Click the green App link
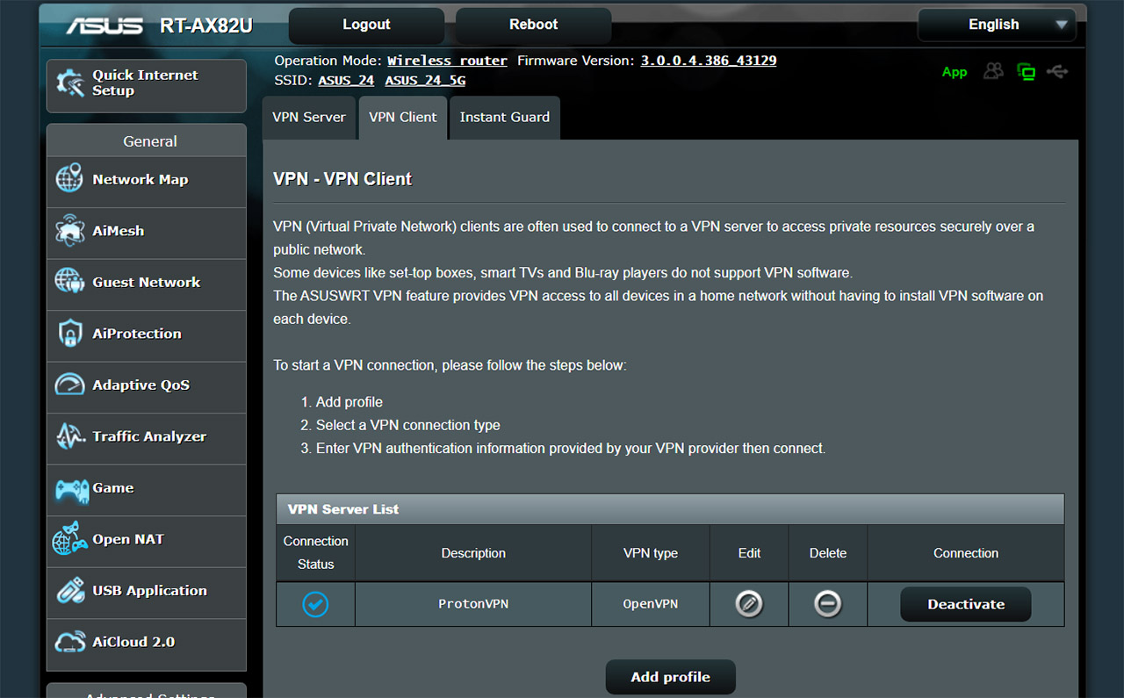Viewport: 1124px width, 698px height. [955, 72]
